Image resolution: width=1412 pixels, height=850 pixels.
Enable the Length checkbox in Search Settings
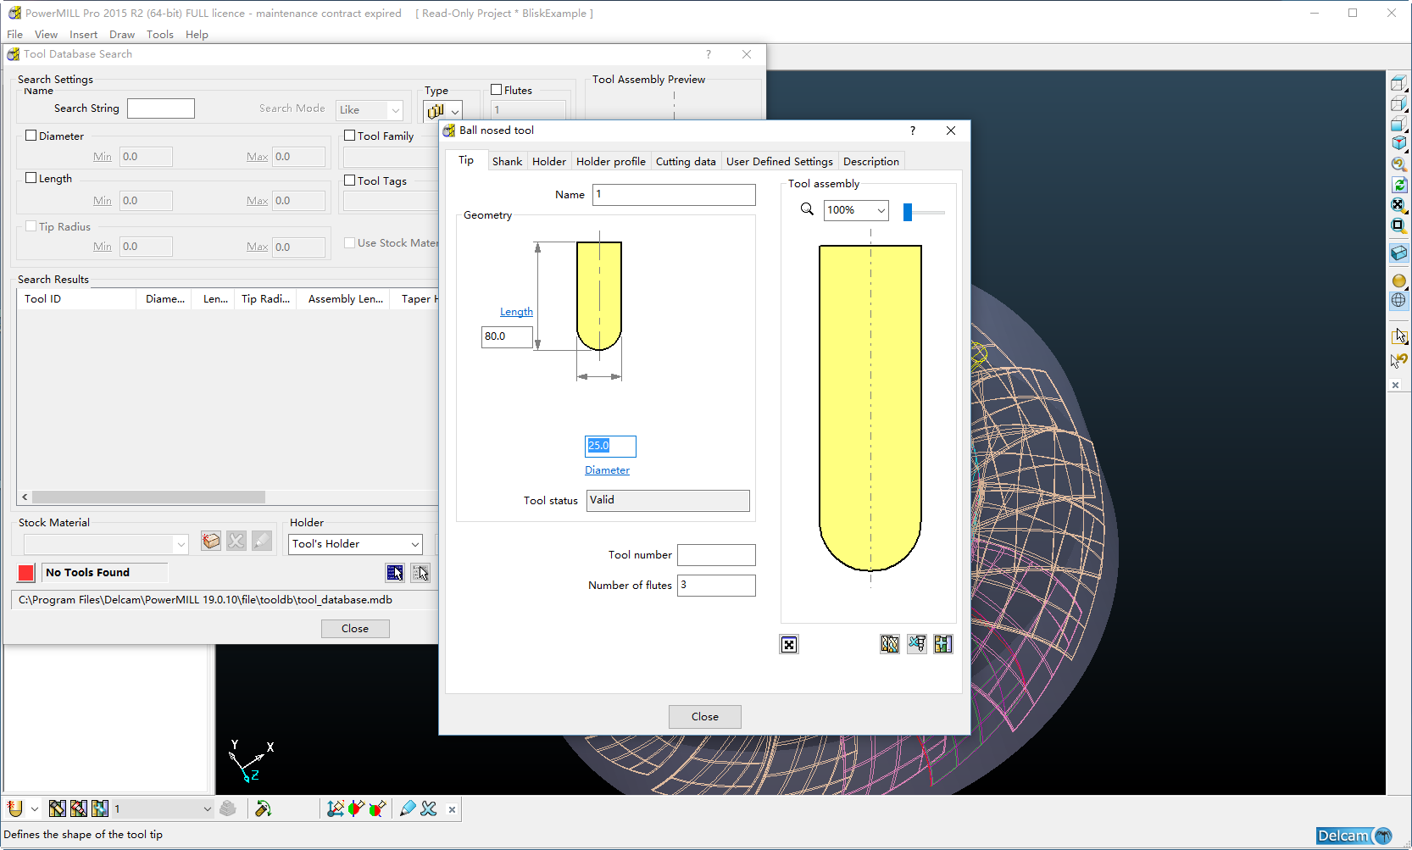pyautogui.click(x=31, y=178)
